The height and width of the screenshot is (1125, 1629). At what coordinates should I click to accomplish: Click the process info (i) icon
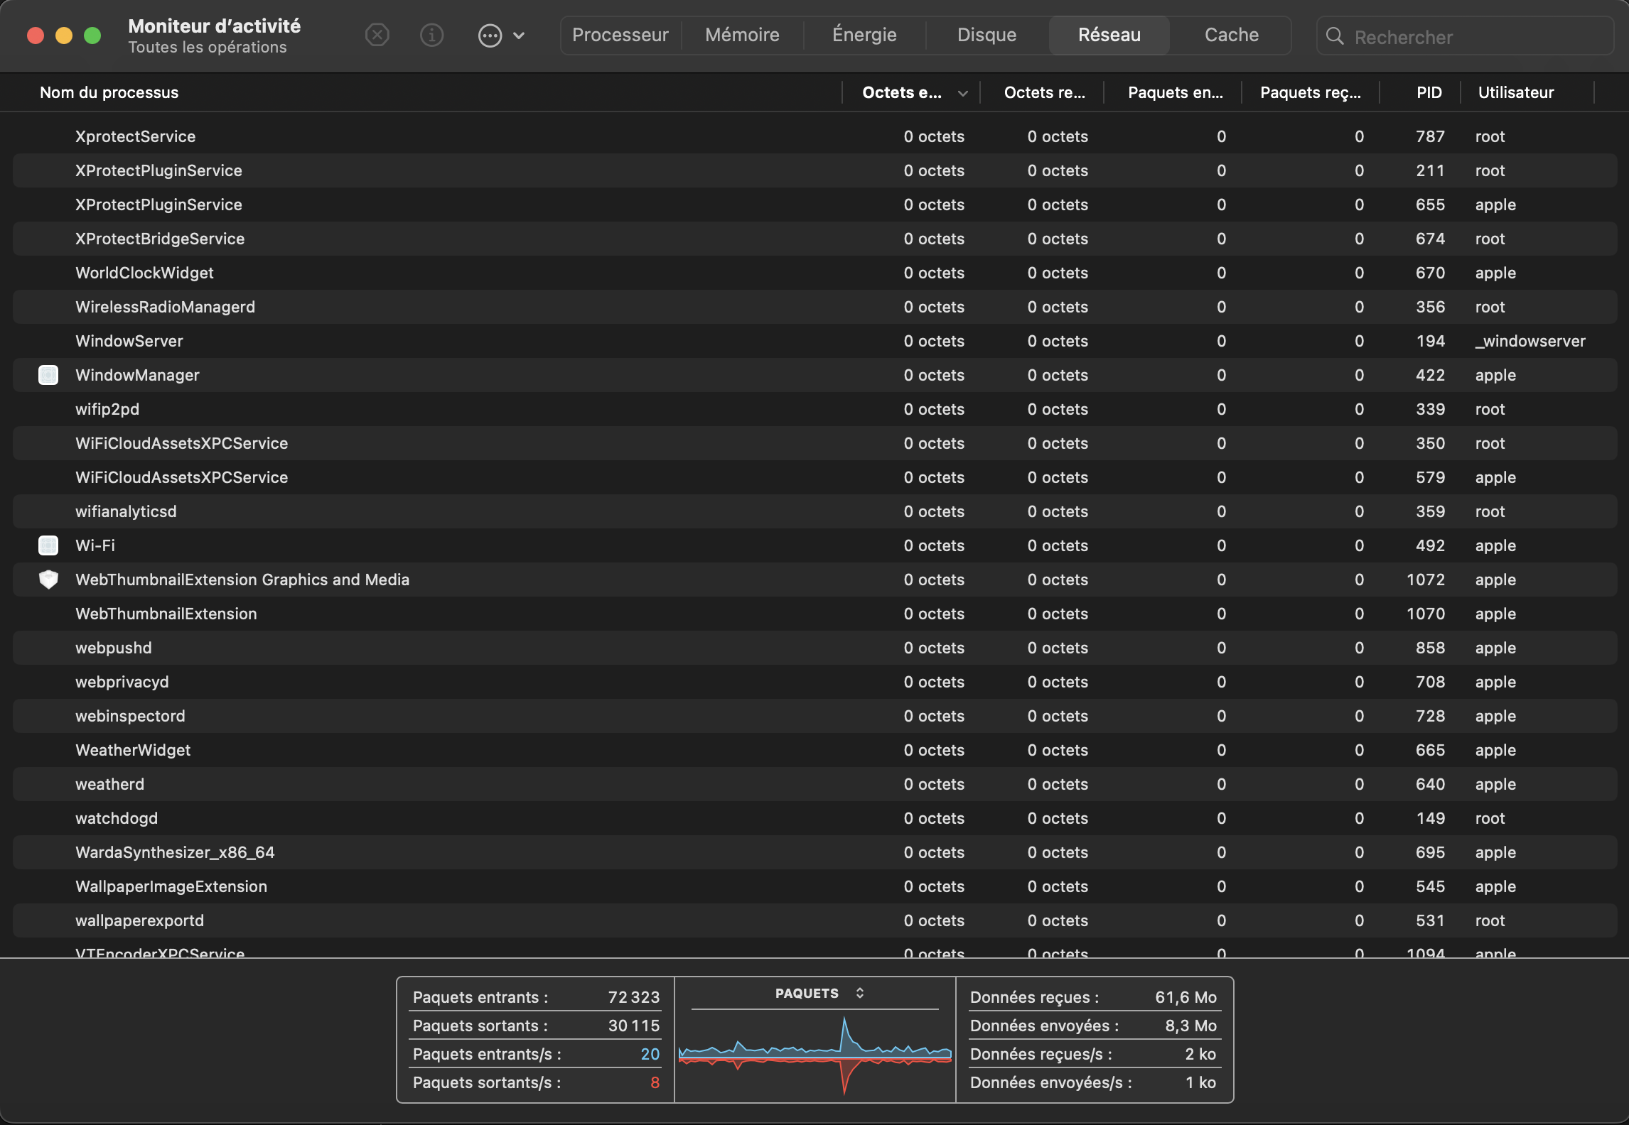(431, 35)
